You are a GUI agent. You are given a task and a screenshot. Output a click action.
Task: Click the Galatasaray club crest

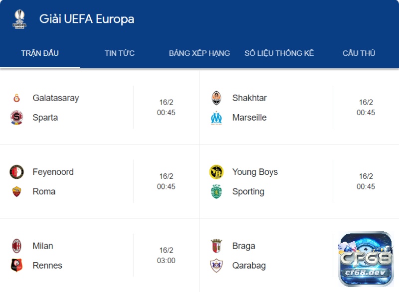coord(16,98)
